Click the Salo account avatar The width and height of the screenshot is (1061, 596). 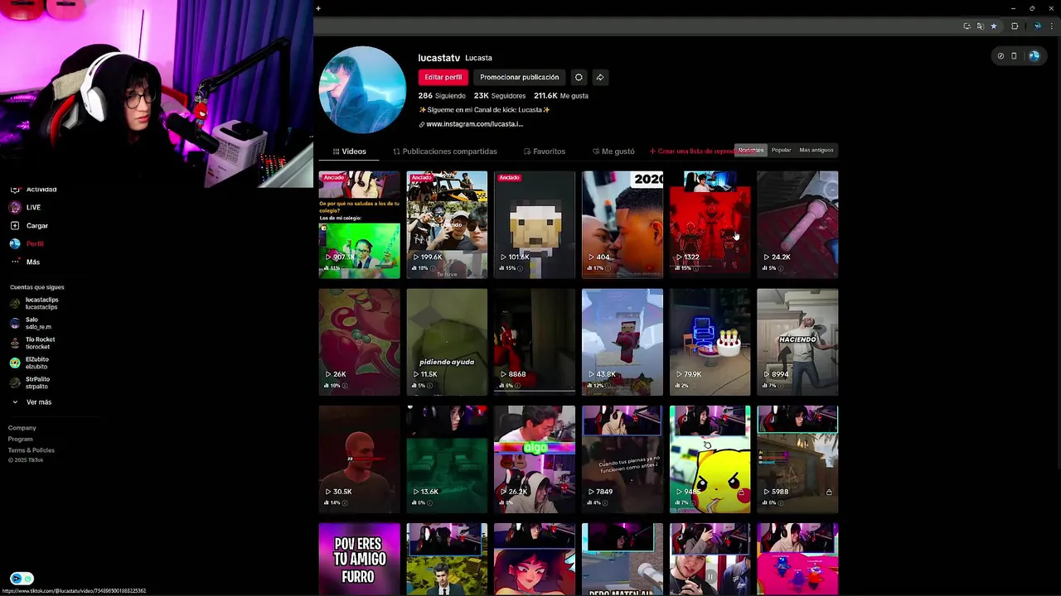click(x=15, y=323)
